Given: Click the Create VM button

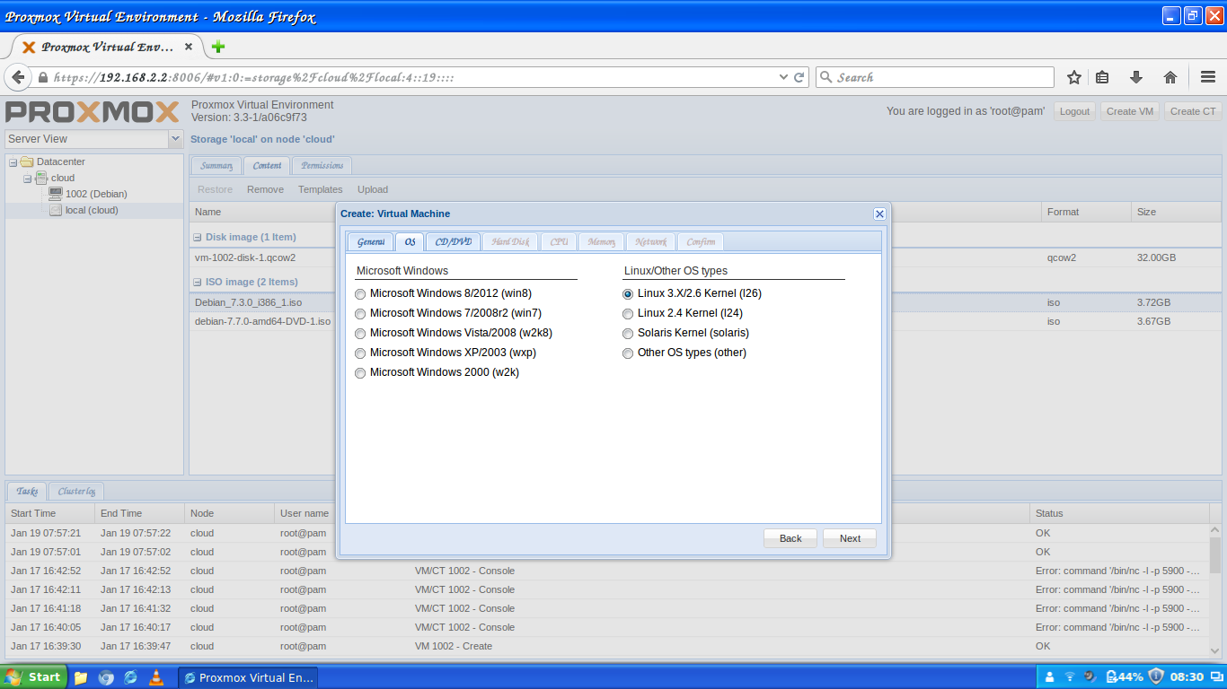Looking at the screenshot, I should click(1130, 111).
